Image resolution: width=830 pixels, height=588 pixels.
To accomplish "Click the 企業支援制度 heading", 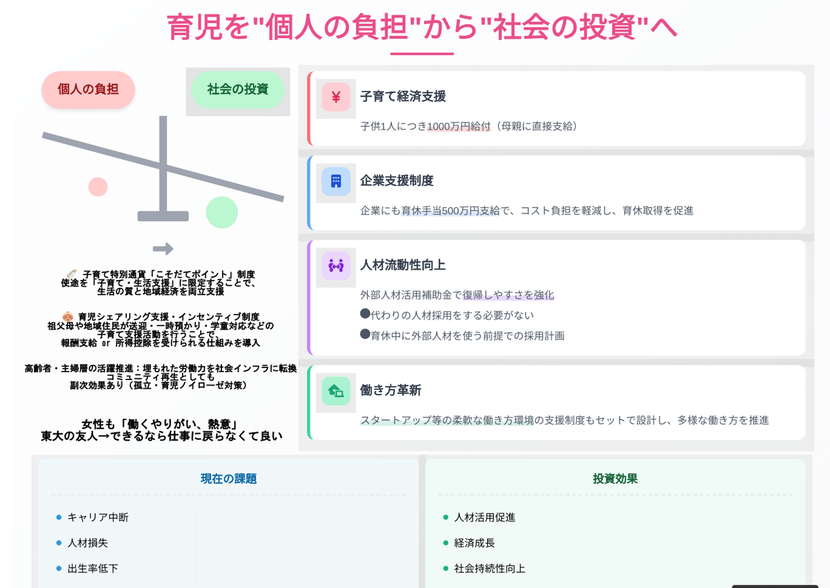I will [397, 181].
